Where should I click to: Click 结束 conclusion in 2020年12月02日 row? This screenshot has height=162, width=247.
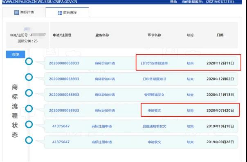(x=190, y=79)
